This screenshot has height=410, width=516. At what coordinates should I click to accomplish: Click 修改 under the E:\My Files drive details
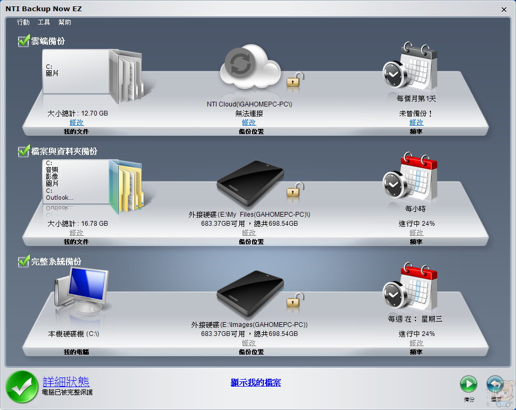(x=249, y=233)
